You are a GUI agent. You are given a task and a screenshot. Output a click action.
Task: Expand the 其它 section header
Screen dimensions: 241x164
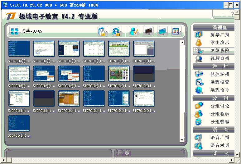click(x=214, y=153)
